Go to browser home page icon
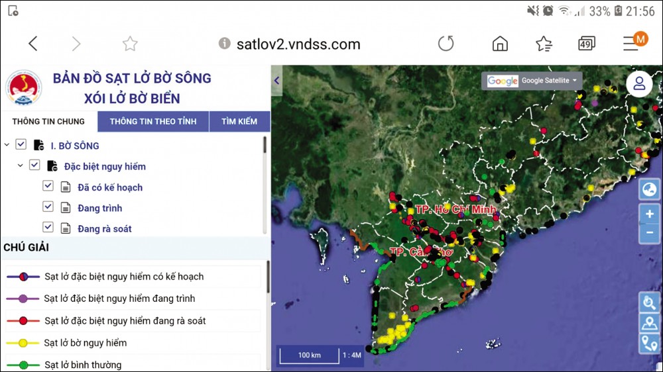The image size is (663, 372). coord(500,44)
